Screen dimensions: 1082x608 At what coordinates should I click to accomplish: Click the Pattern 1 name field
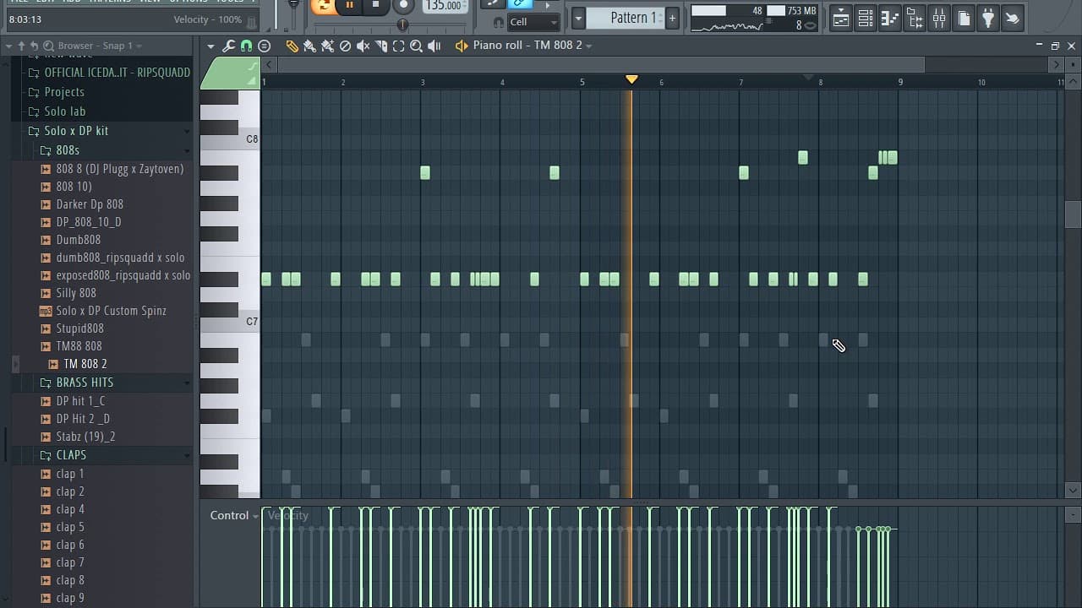[625, 18]
